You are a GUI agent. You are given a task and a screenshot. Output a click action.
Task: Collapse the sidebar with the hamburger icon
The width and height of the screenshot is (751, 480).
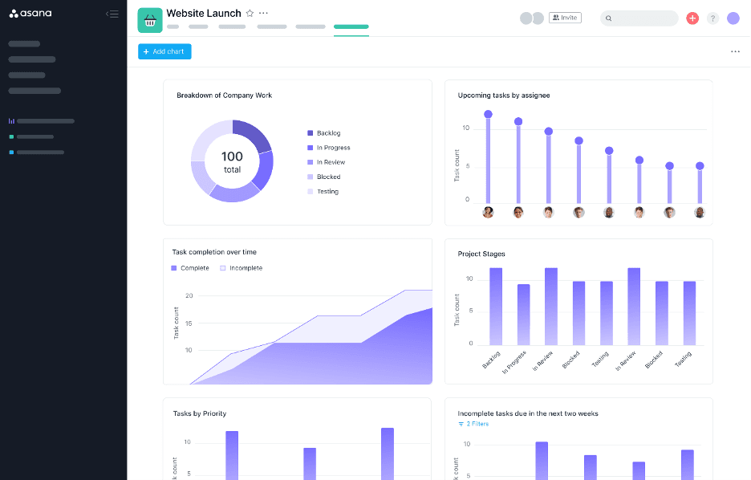pyautogui.click(x=112, y=14)
